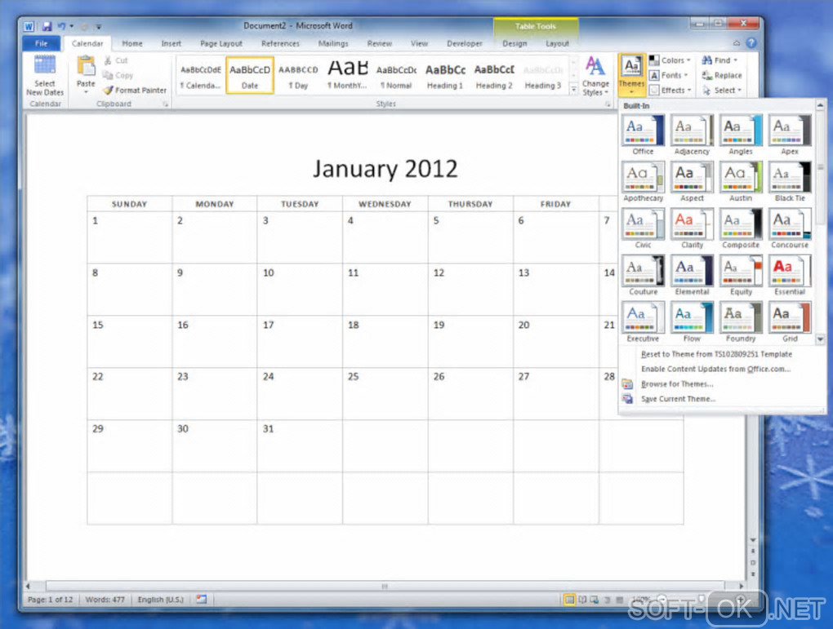
Task: Switch to Web Layout view icon
Action: (x=594, y=600)
